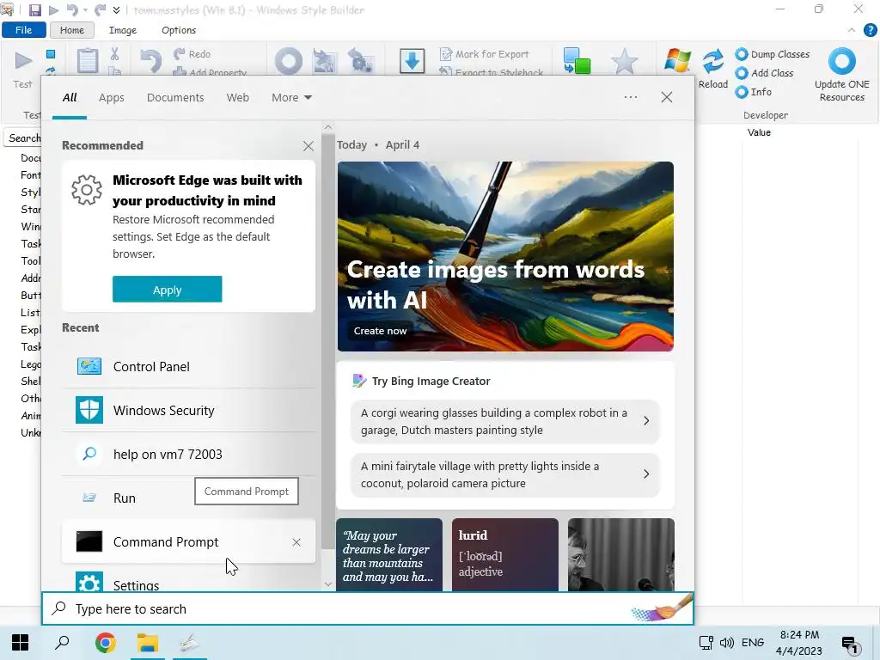This screenshot has width=880, height=660.
Task: Open the May your dreams quote card
Action: pos(389,554)
